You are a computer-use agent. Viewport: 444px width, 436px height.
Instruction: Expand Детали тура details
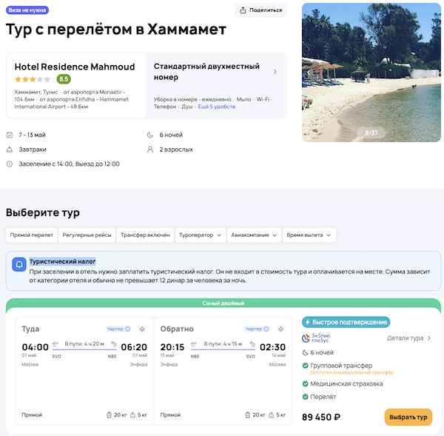pos(408,338)
